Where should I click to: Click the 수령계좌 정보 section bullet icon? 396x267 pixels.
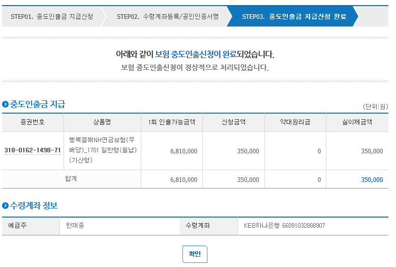[6, 206]
